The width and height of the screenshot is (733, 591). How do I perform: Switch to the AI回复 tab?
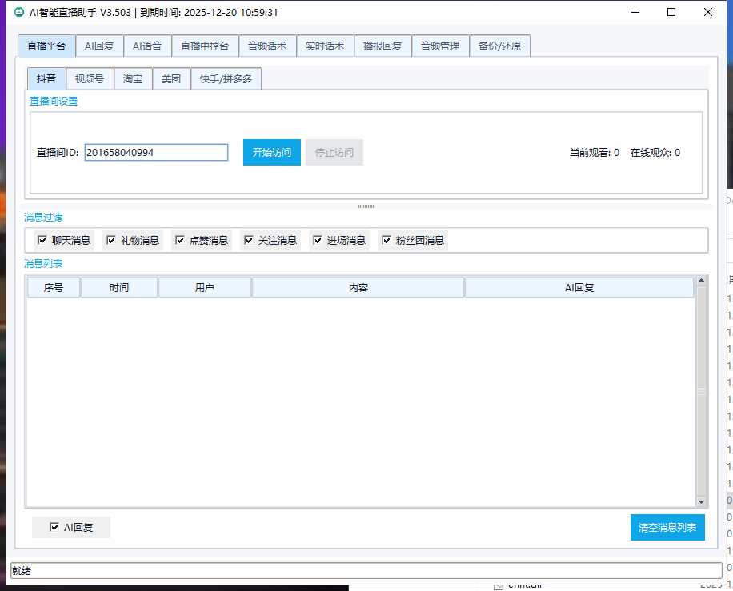pos(99,46)
